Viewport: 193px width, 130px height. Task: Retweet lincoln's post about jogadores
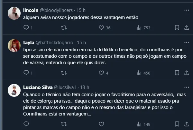coord(64,28)
